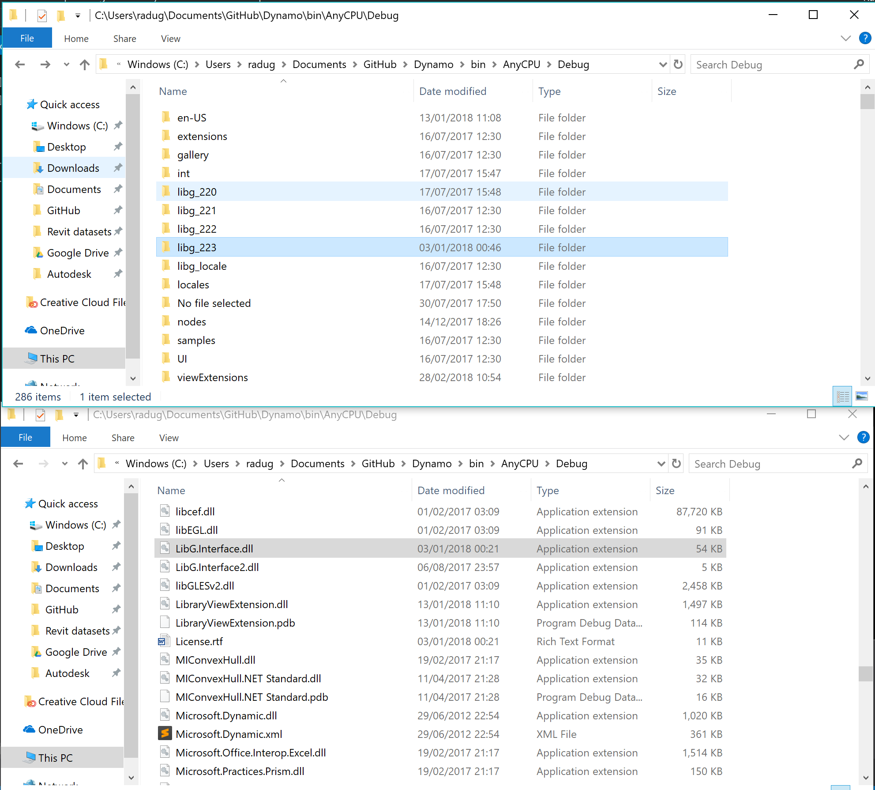The image size is (875, 790).
Task: Open address history dropdown in bottom window
Action: [x=661, y=464]
